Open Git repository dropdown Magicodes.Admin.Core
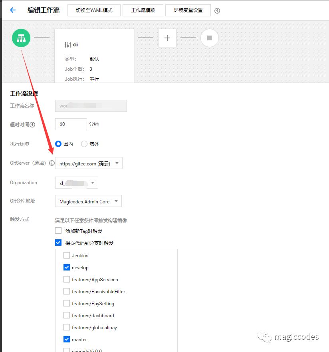 (x=88, y=201)
